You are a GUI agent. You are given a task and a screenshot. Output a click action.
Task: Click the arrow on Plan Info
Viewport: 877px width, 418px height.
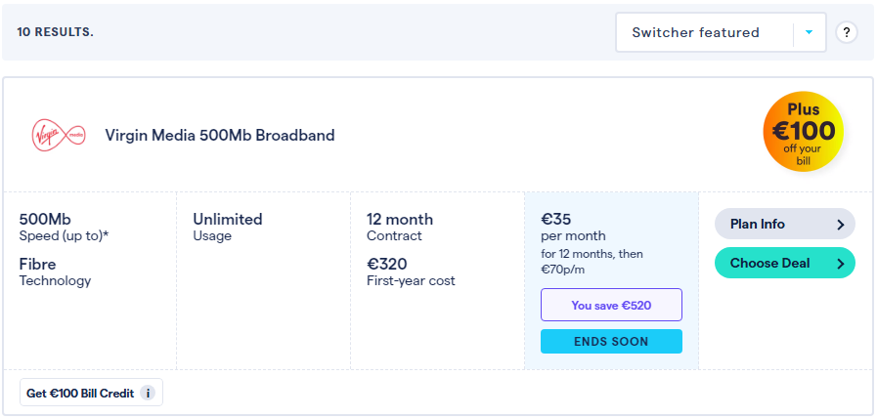point(840,225)
